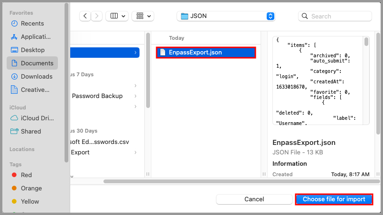Open Recents in the sidebar
This screenshot has height=215, width=383.
32,23
